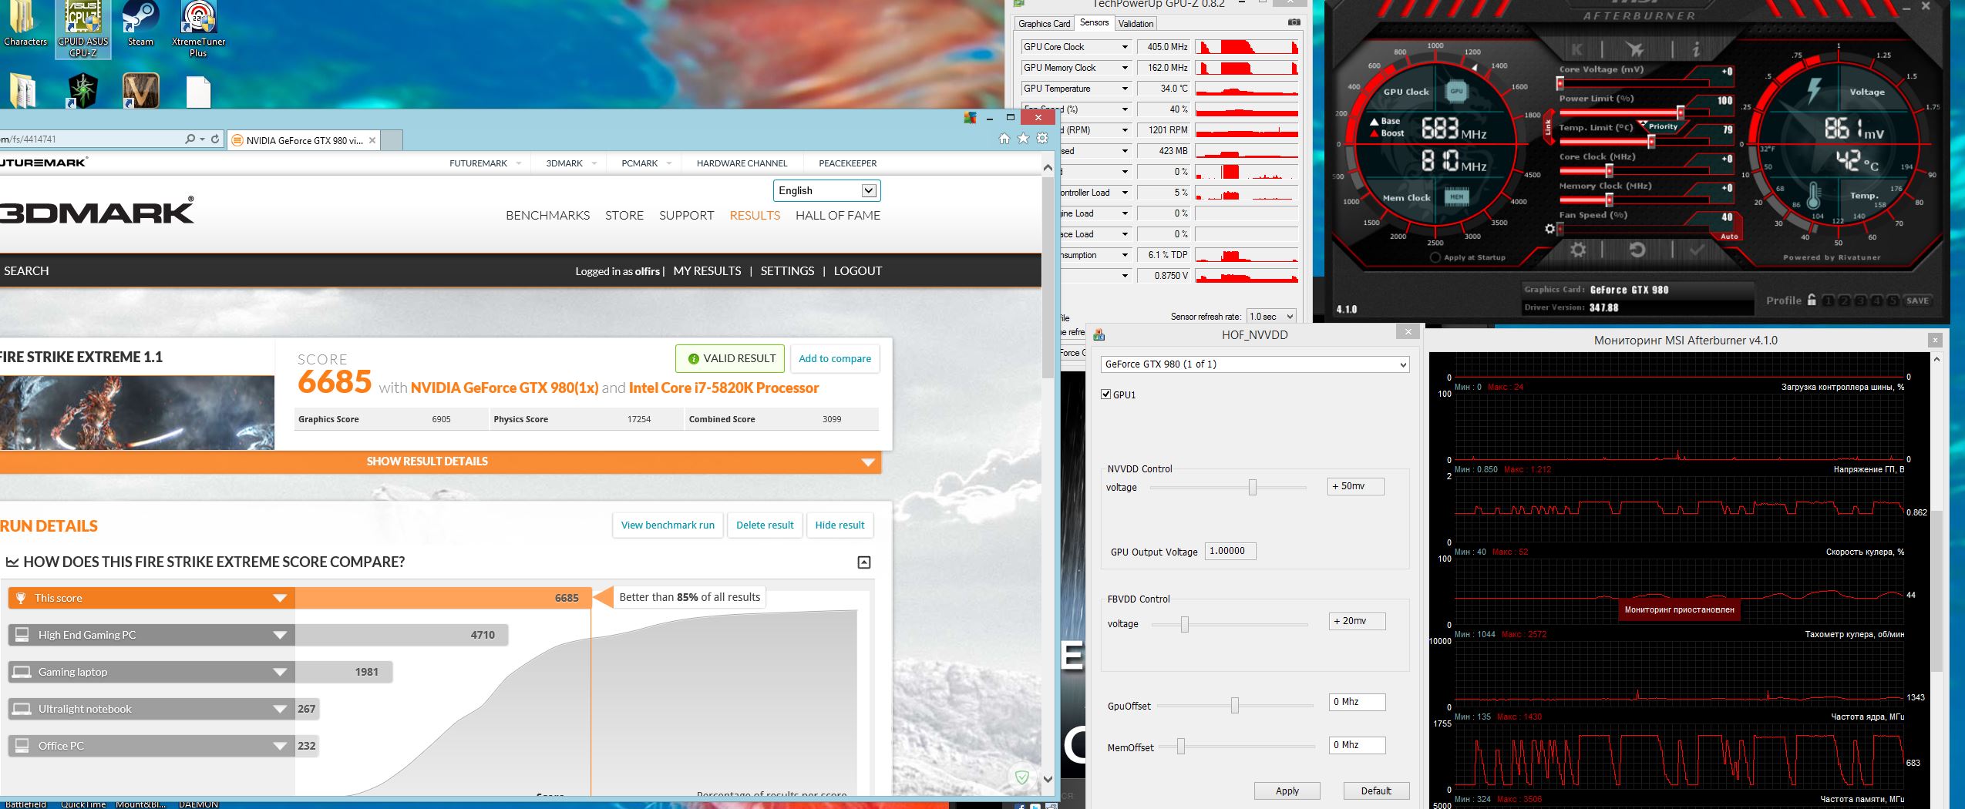The height and width of the screenshot is (809, 1965).
Task: Click the GPU Output Voltage field
Action: 1230,551
